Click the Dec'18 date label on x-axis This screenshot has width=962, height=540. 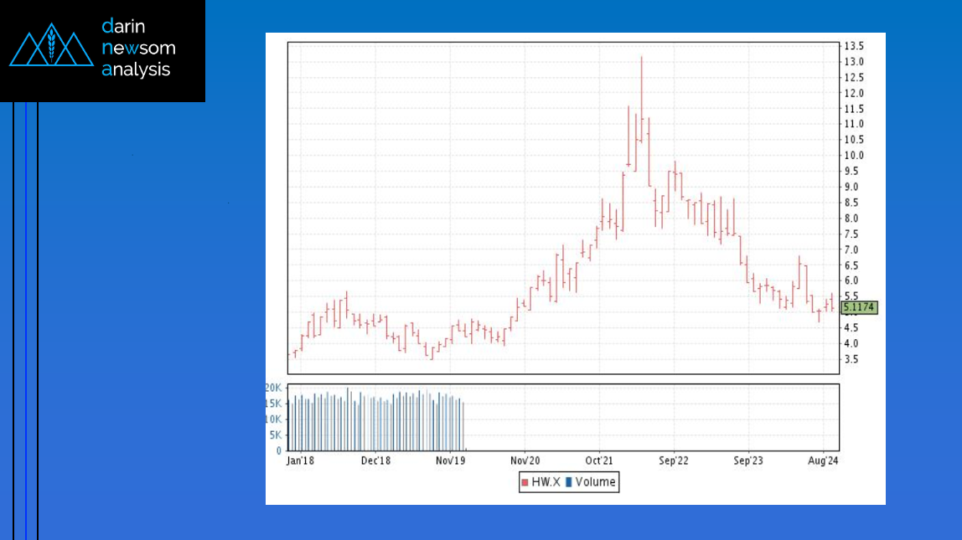pos(375,460)
